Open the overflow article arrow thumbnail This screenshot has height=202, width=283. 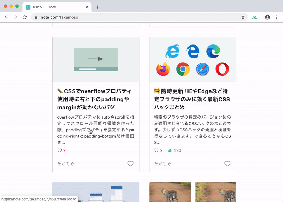pyautogui.click(x=96, y=60)
